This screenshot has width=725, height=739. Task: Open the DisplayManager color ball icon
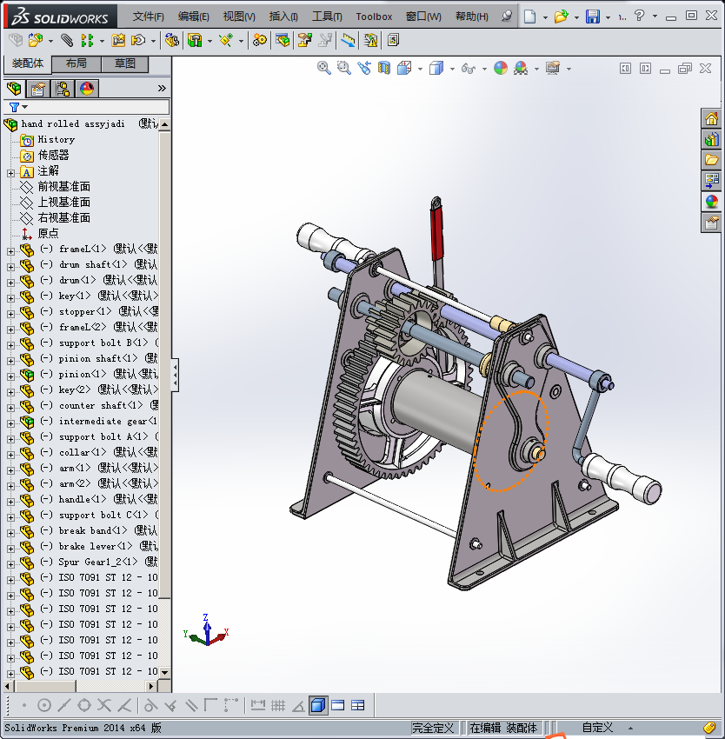(x=87, y=89)
